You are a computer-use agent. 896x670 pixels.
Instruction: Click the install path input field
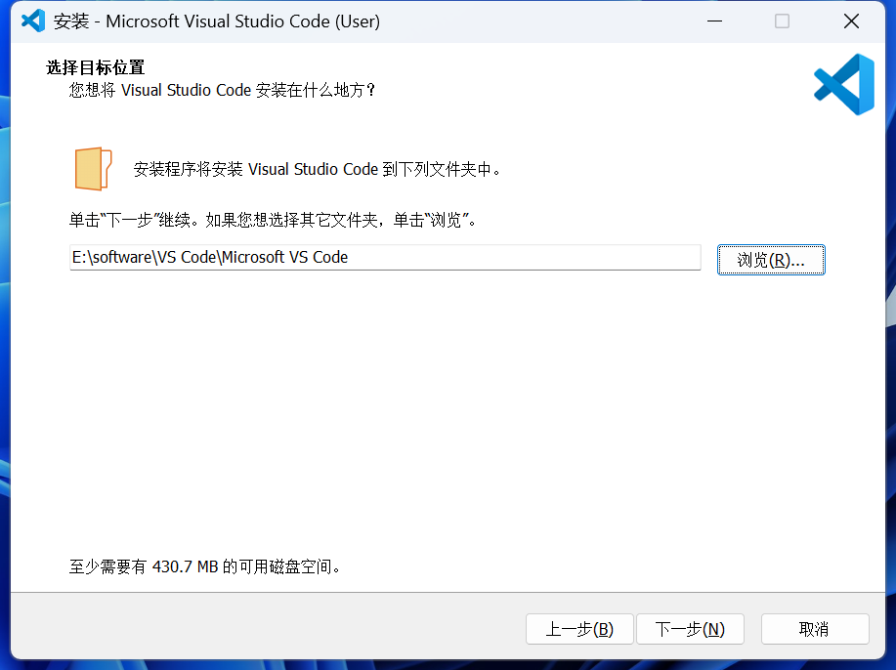[x=385, y=257]
